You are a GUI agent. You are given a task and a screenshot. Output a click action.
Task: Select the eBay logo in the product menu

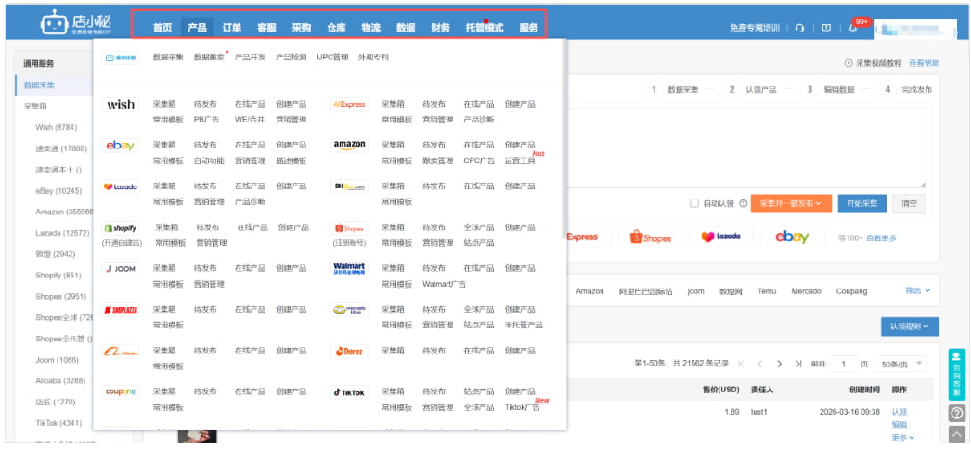pos(121,146)
